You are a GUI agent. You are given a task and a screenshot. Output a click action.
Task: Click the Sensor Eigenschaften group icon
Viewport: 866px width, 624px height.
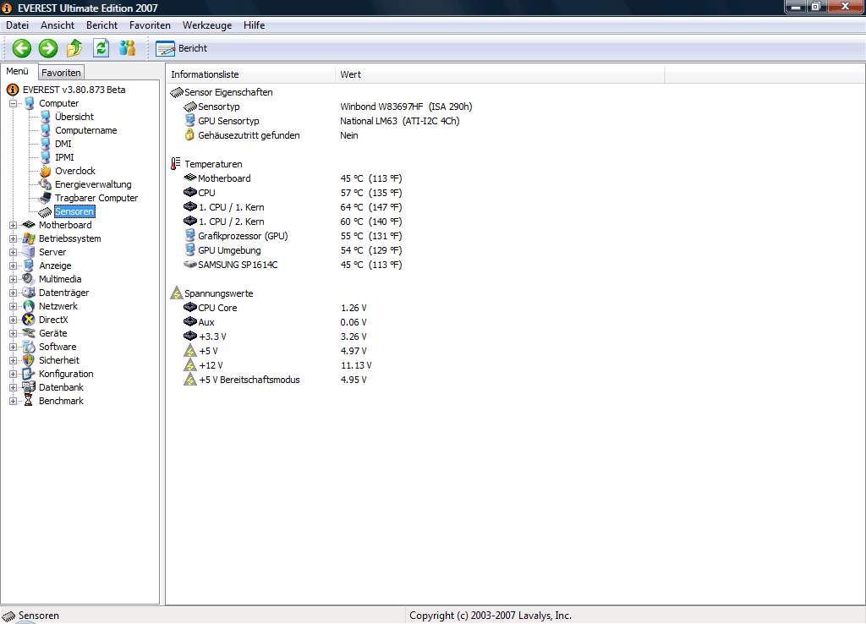177,92
